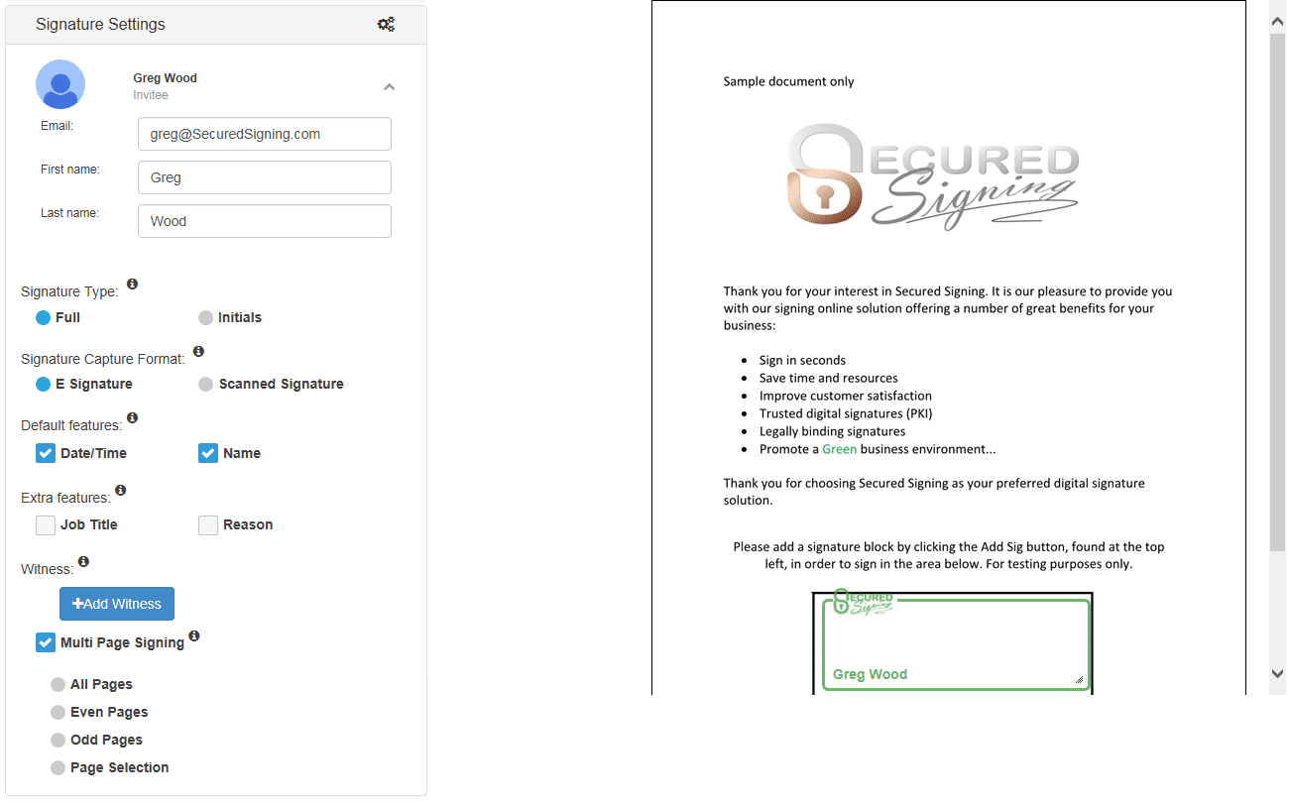
Task: Enable the Job Title feature
Action: pyautogui.click(x=46, y=525)
